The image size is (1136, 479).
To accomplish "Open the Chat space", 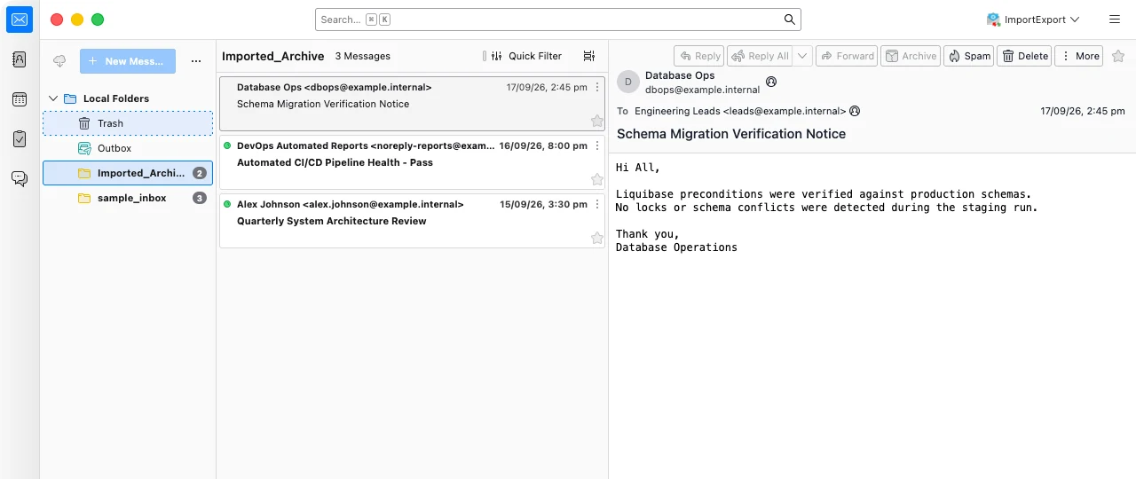I will [20, 178].
